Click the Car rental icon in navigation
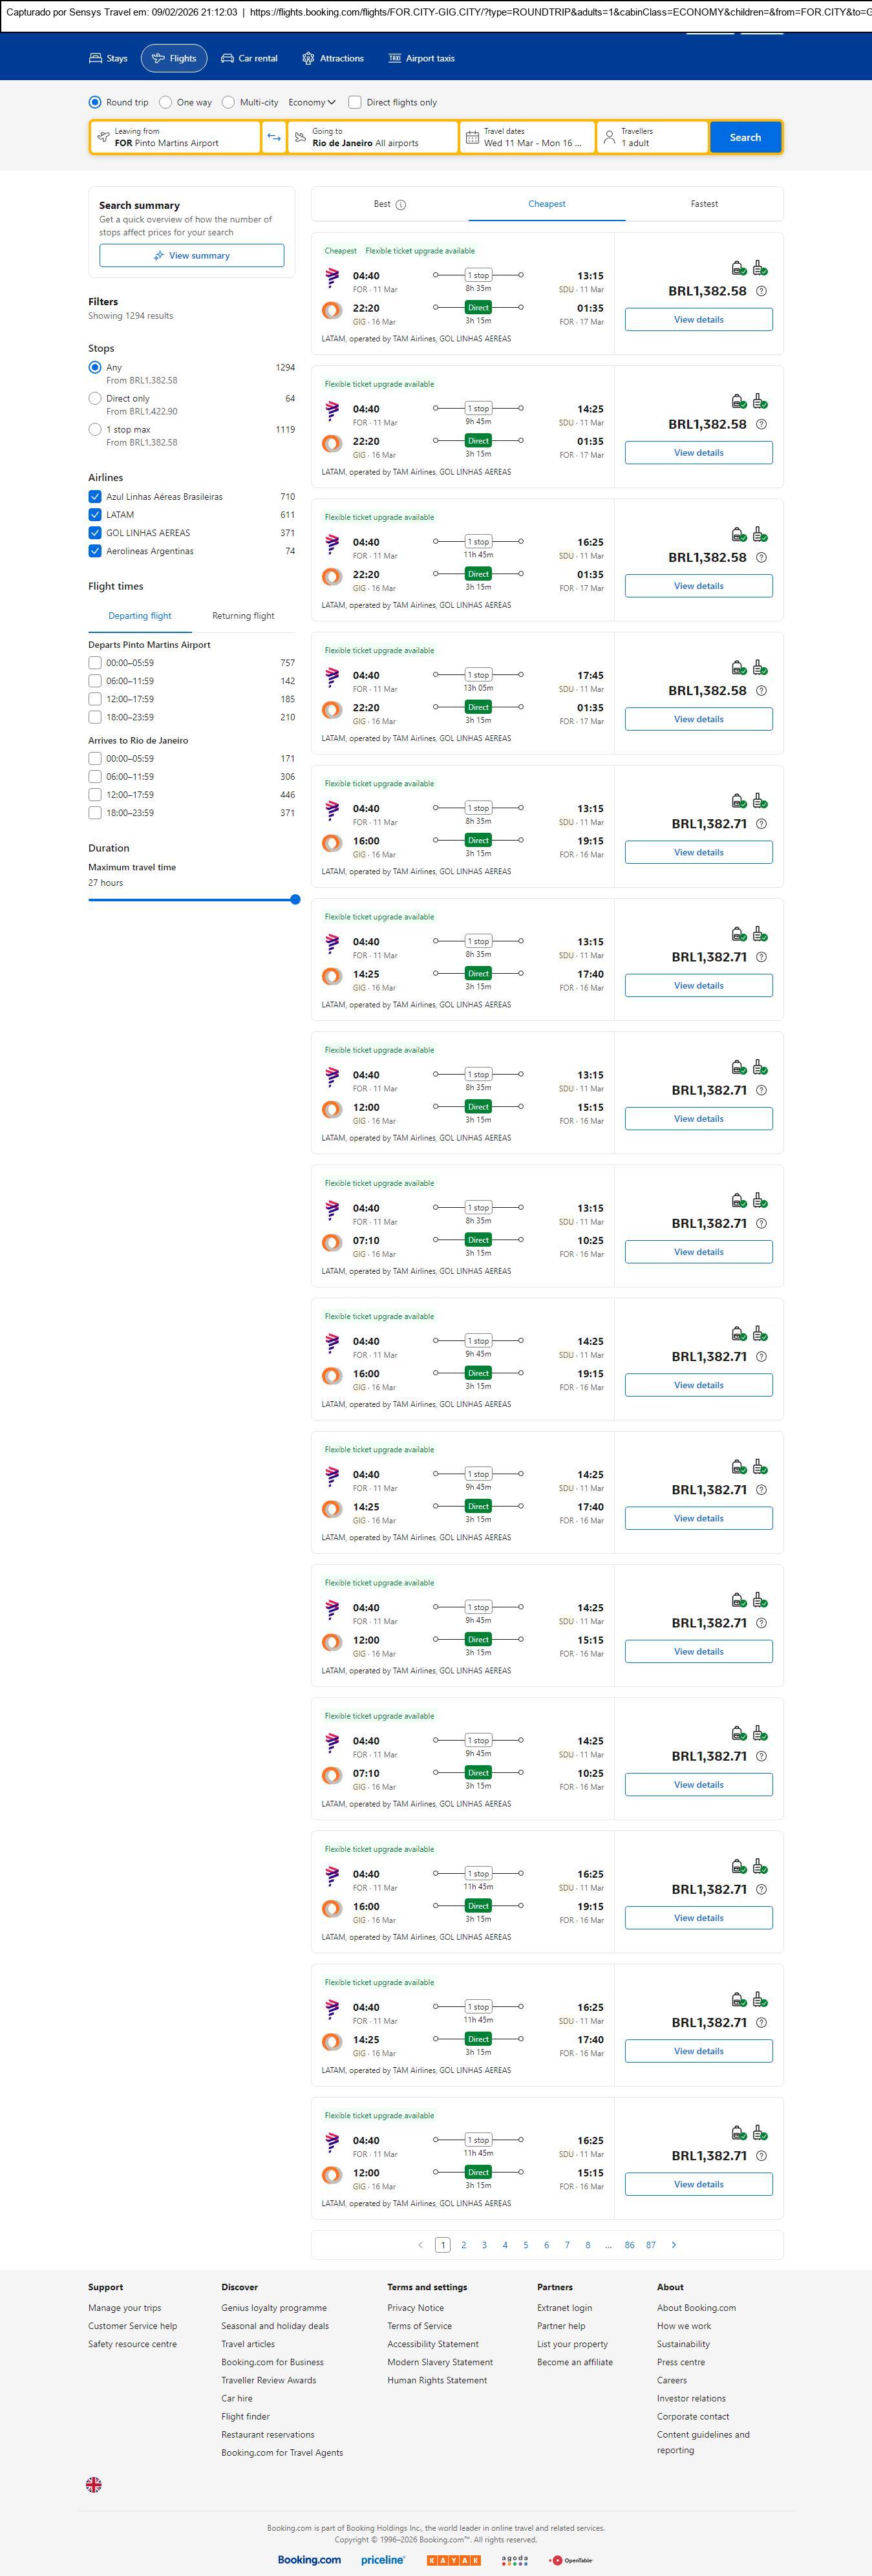 point(227,58)
